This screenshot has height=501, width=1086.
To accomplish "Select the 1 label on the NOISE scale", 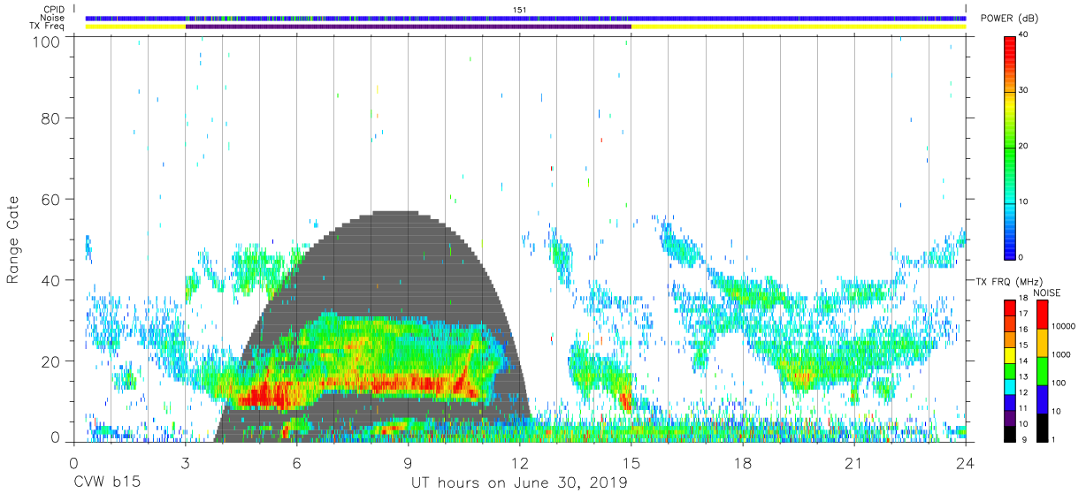I will pos(1052,439).
